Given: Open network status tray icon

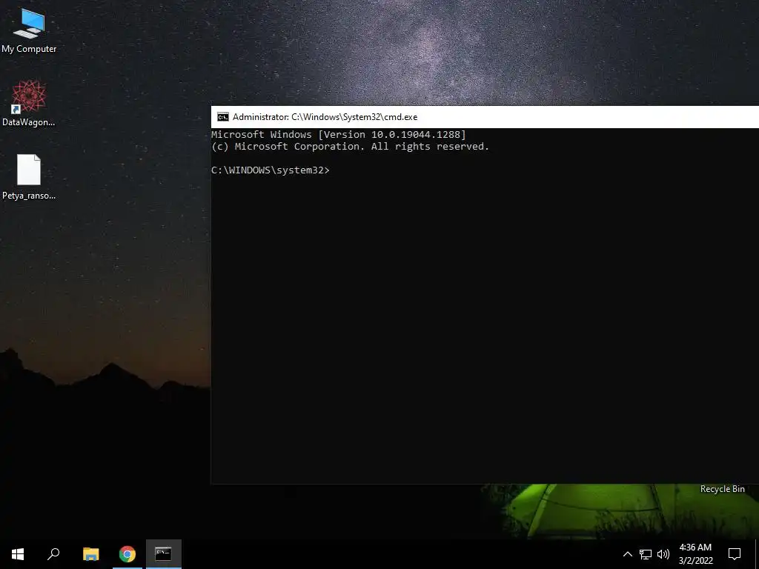Looking at the screenshot, I should (x=646, y=554).
